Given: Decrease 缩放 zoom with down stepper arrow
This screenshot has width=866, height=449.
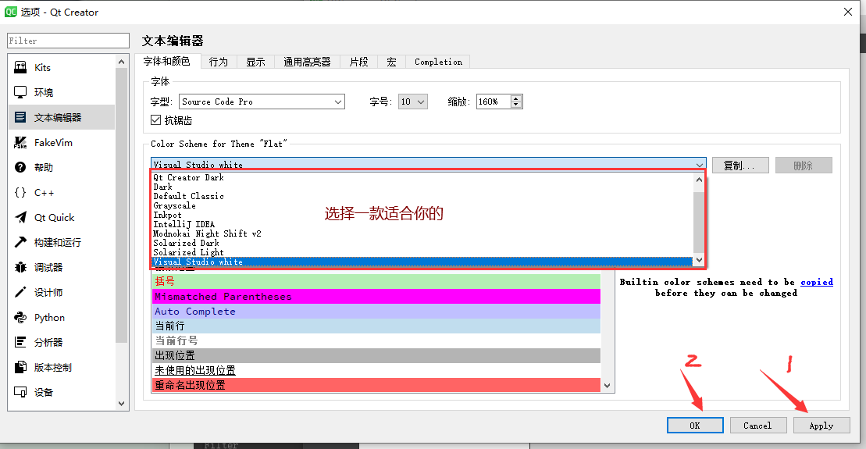Looking at the screenshot, I should coord(516,105).
